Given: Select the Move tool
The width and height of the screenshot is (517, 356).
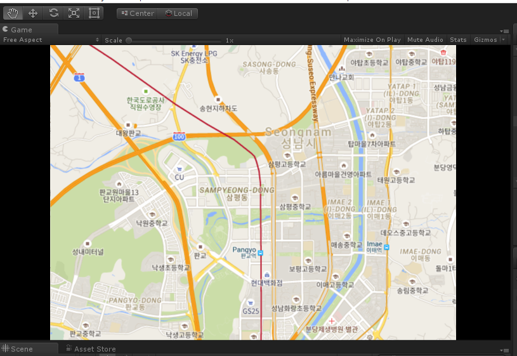Looking at the screenshot, I should point(32,13).
